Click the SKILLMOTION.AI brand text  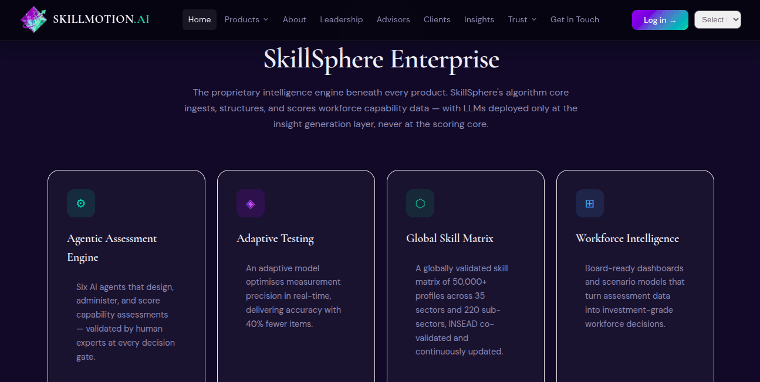pyautogui.click(x=101, y=19)
